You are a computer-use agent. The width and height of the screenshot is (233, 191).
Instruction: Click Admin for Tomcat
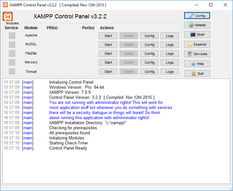pos(129,72)
